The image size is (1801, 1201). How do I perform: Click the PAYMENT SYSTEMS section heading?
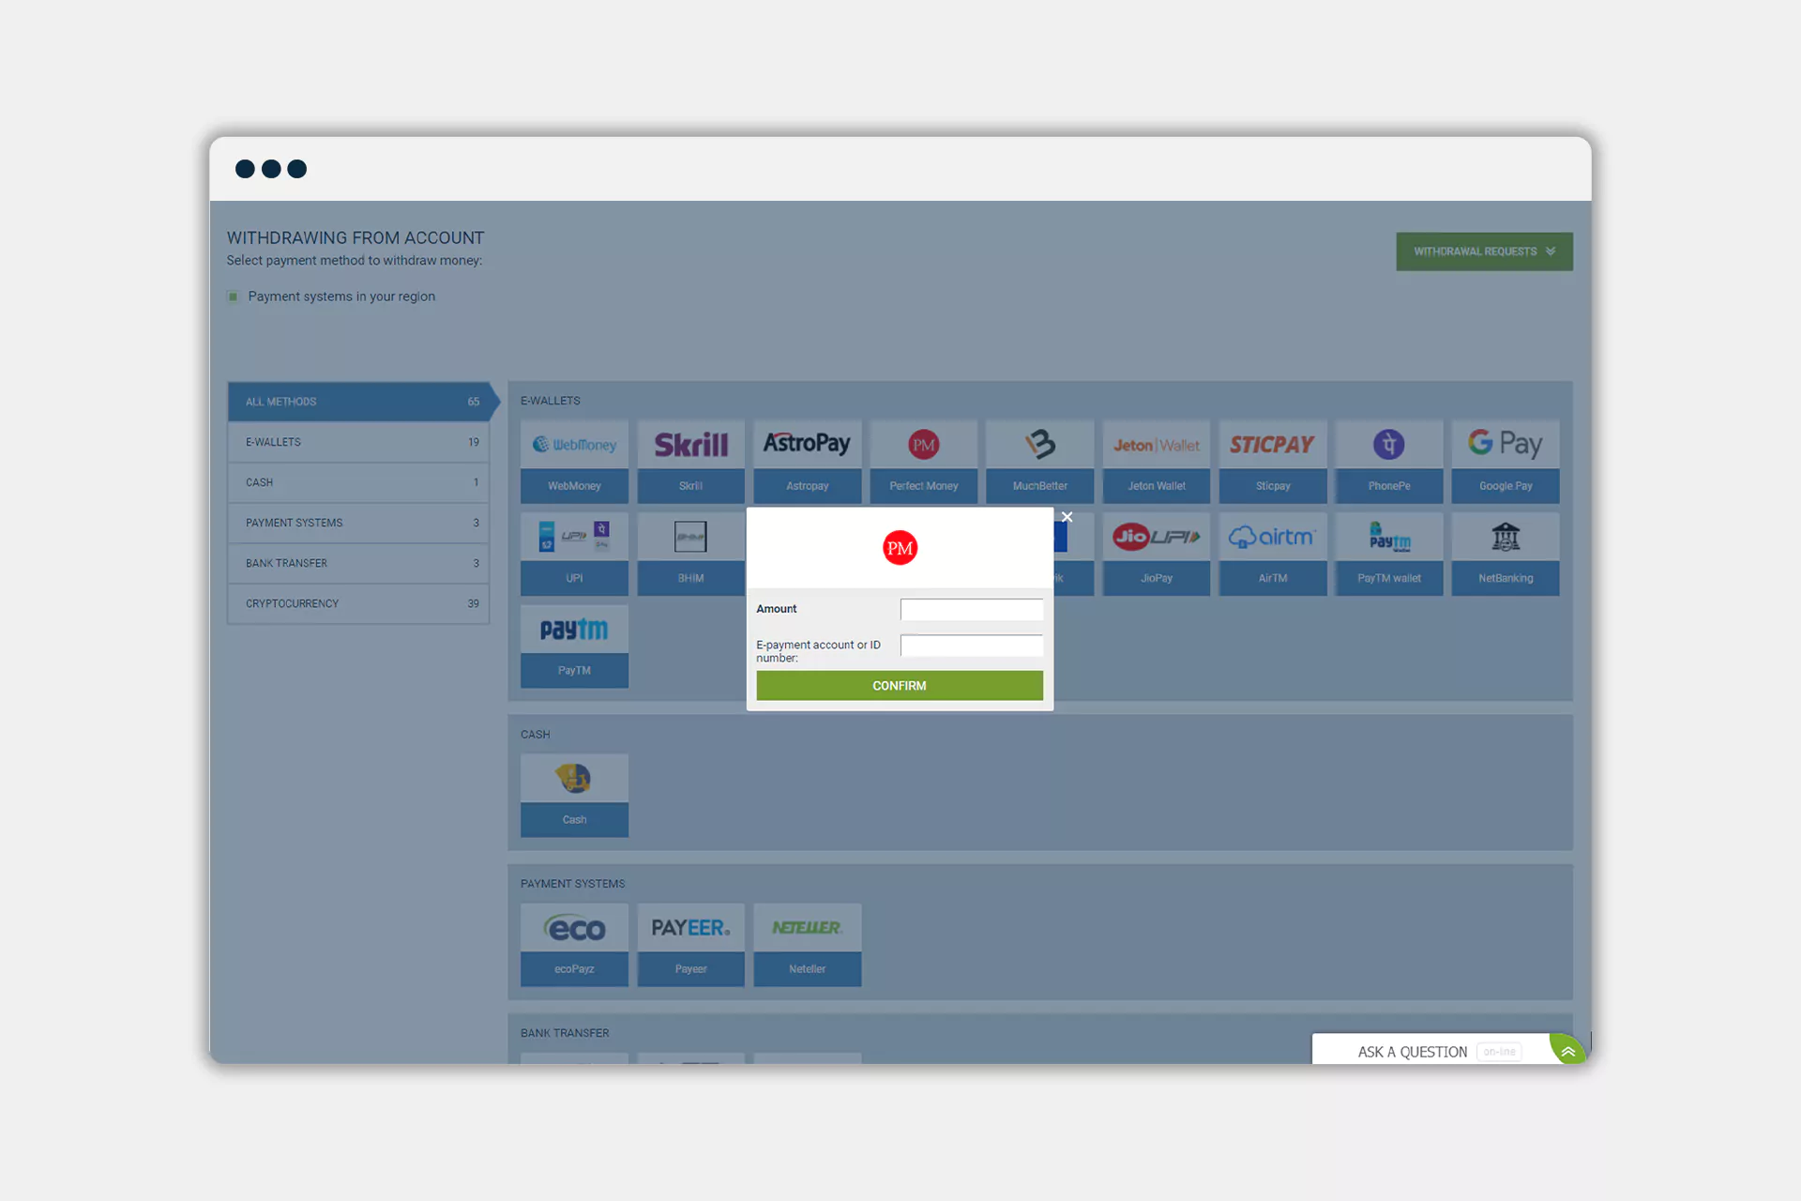tap(572, 884)
